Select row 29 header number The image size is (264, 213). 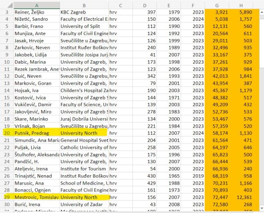click(6, 197)
